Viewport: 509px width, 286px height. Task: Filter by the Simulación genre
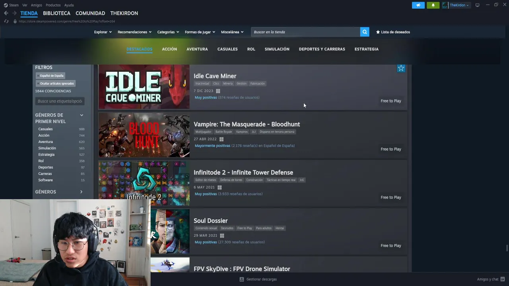click(47, 148)
